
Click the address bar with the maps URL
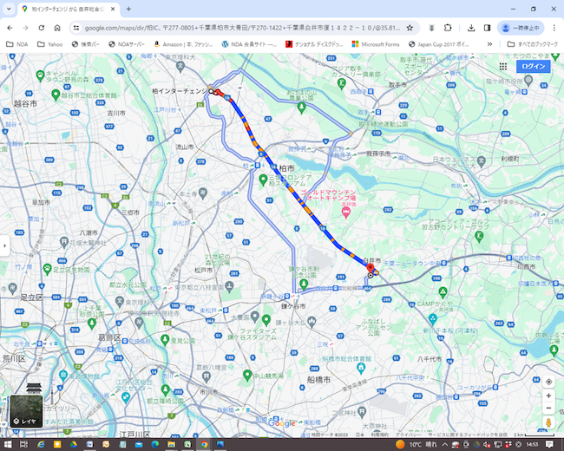pyautogui.click(x=234, y=28)
